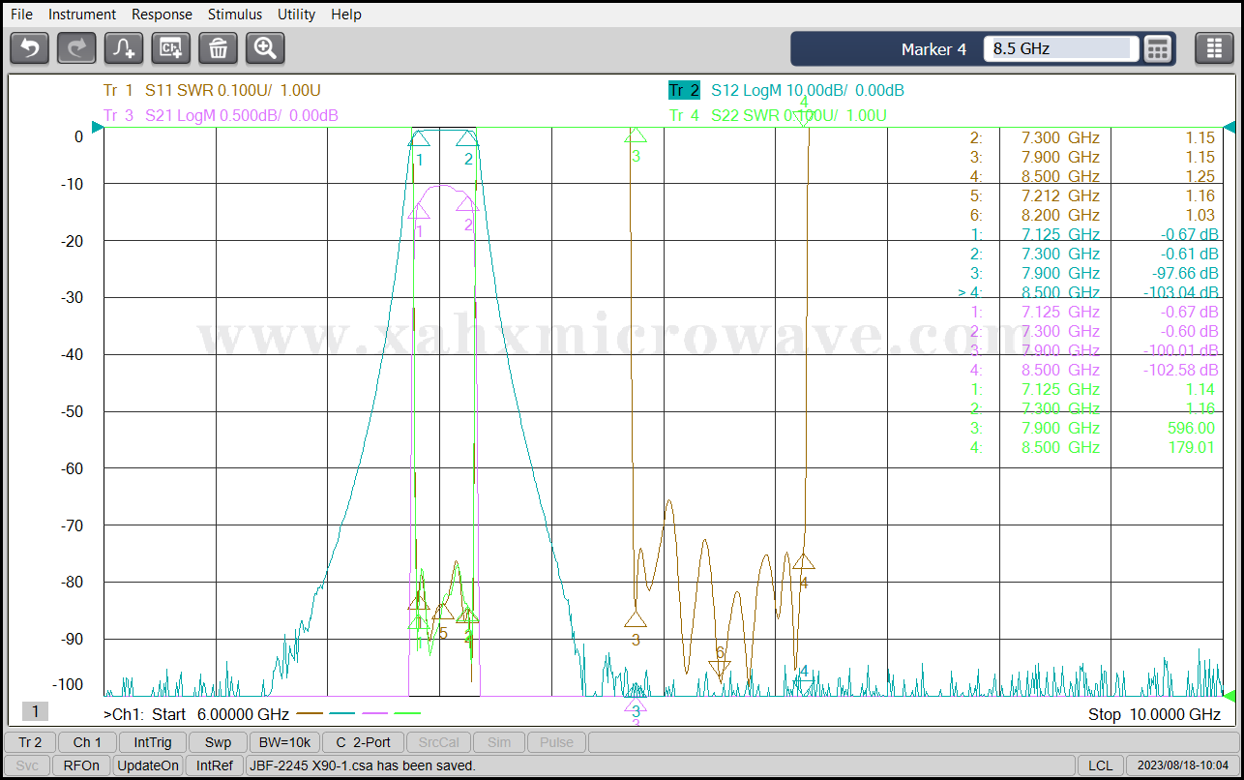This screenshot has height=780, width=1244.
Task: Click the magnifier zoom icon
Action: (265, 47)
